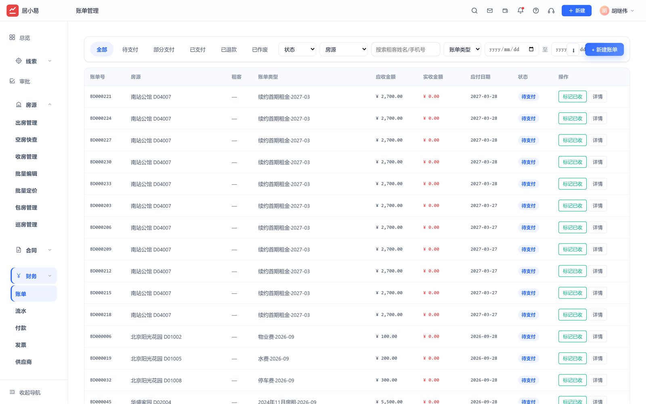Collapse the 房源 sidebar section
The width and height of the screenshot is (646, 404).
34,105
